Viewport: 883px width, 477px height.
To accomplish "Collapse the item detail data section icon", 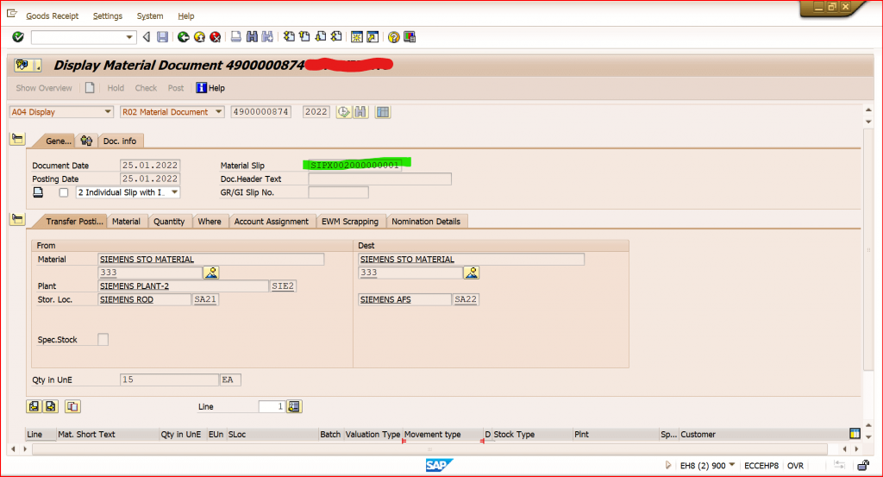I will pyautogui.click(x=17, y=219).
